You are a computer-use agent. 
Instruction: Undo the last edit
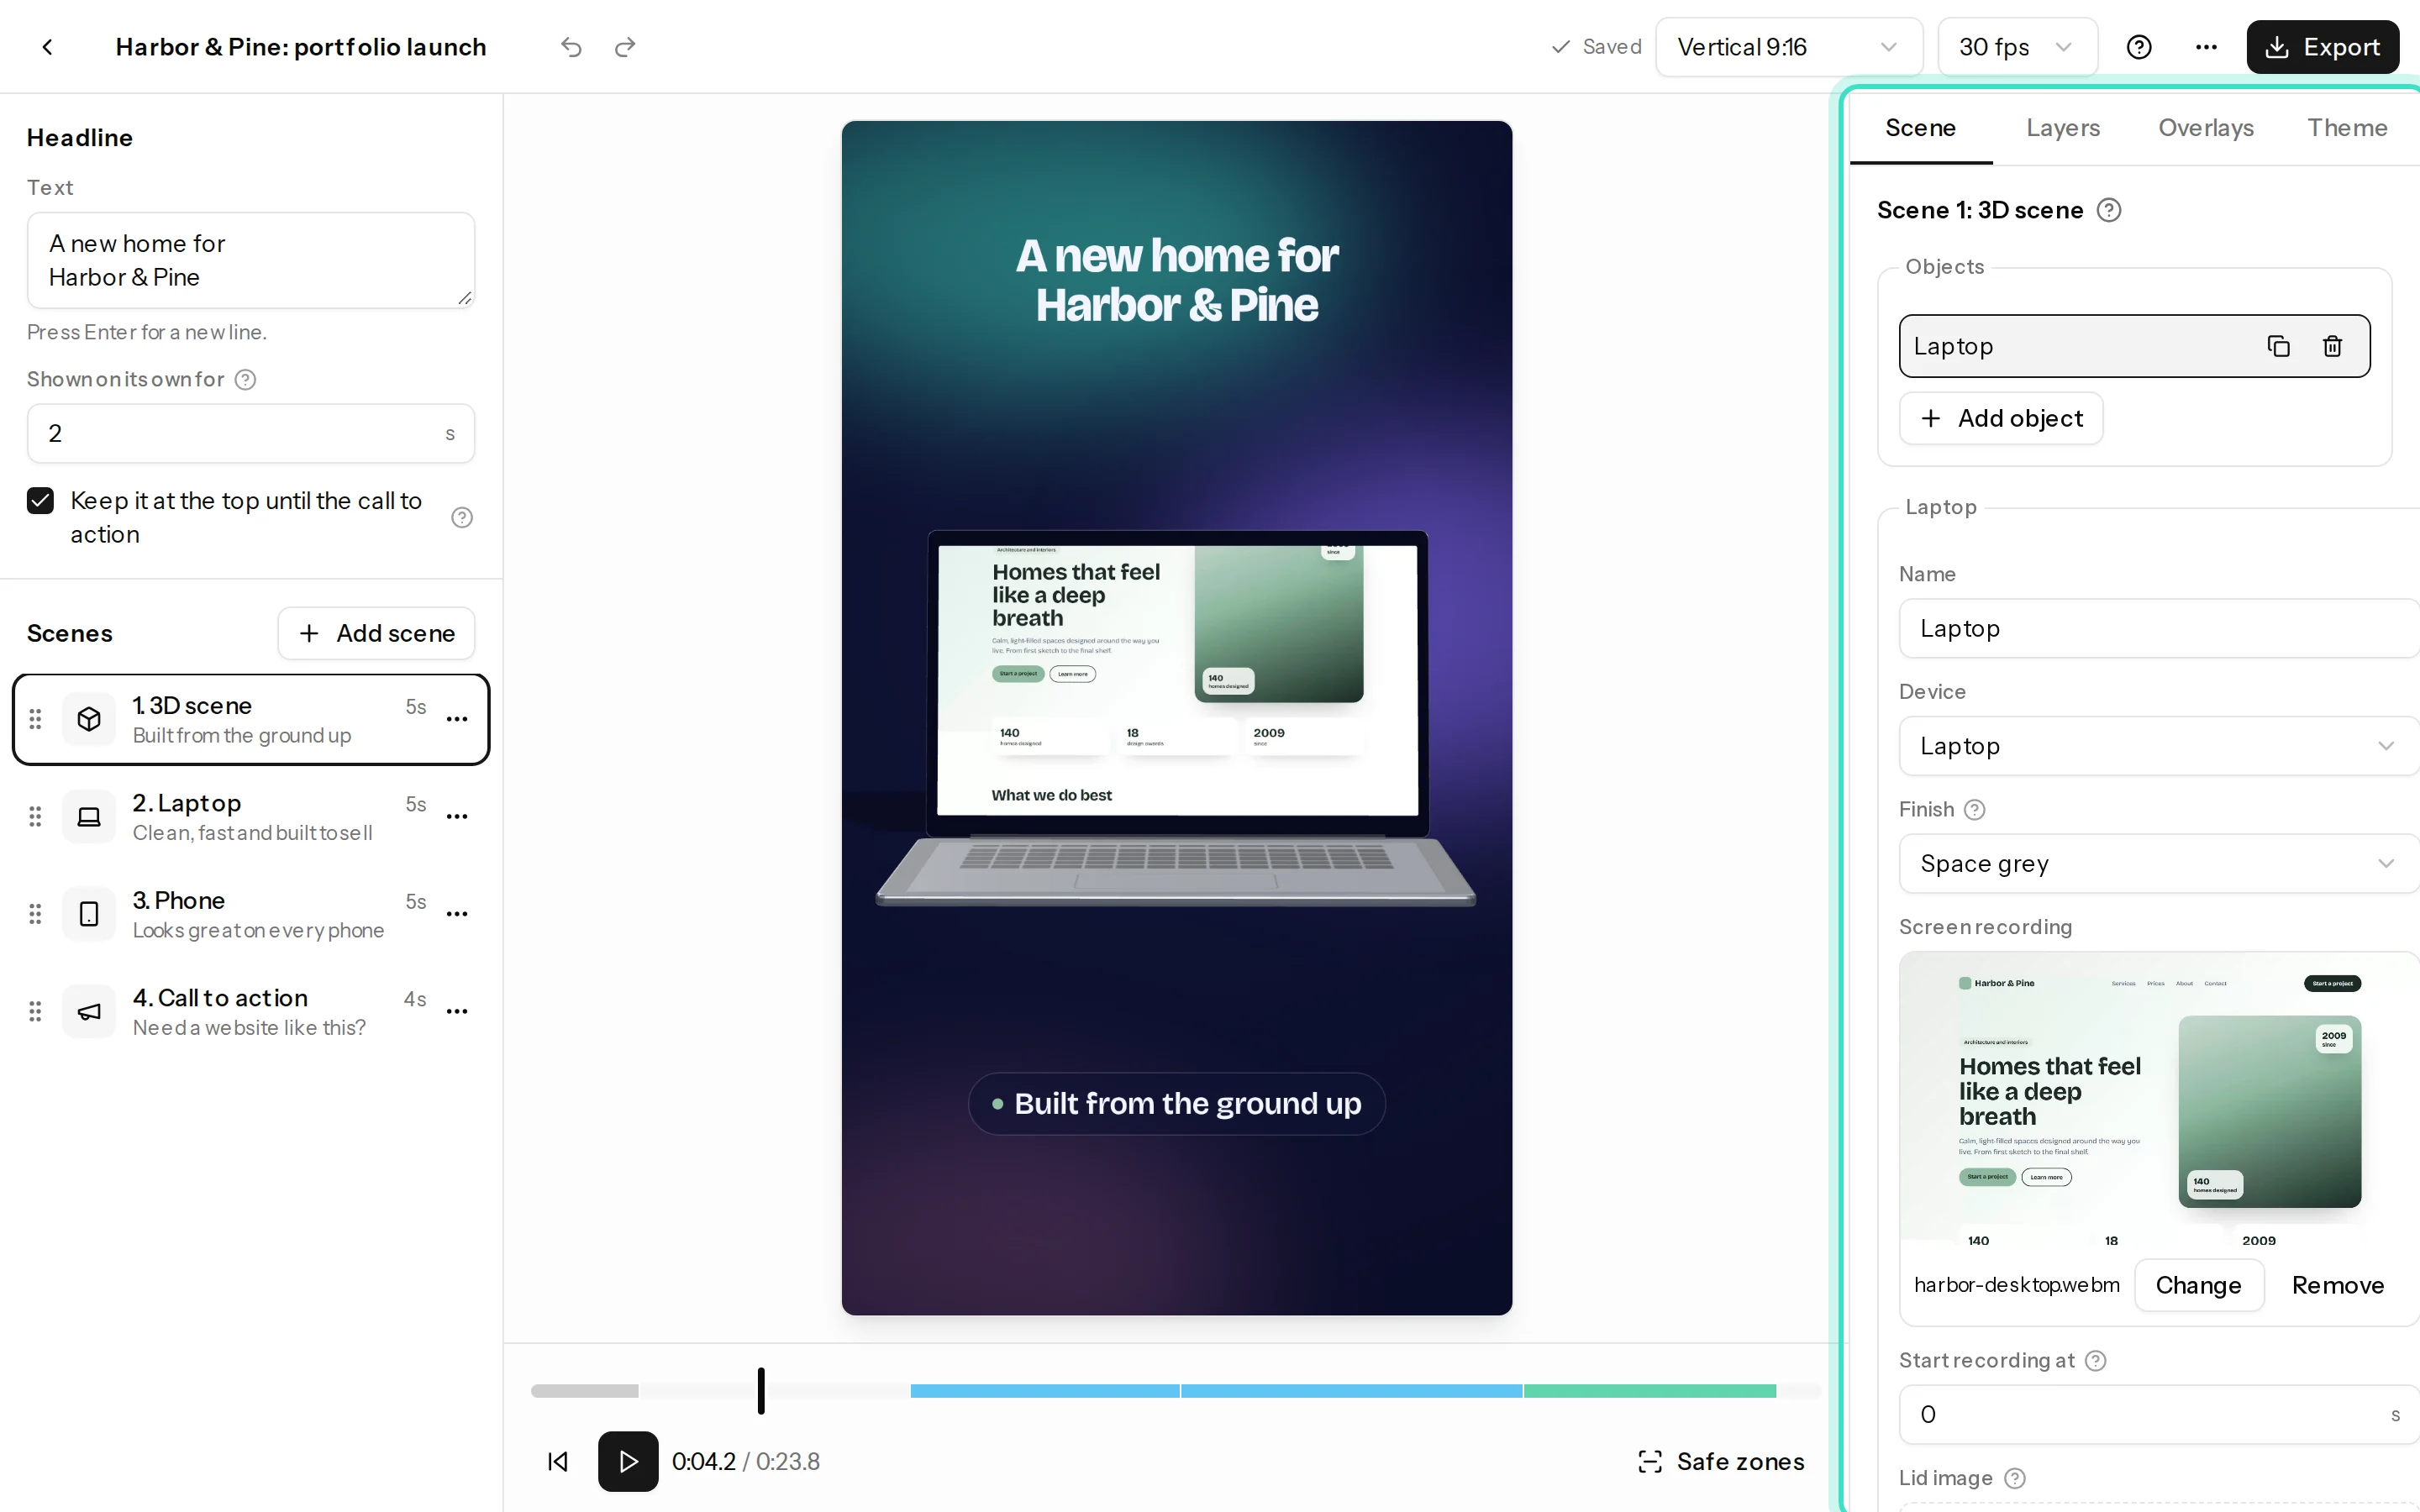[x=571, y=47]
